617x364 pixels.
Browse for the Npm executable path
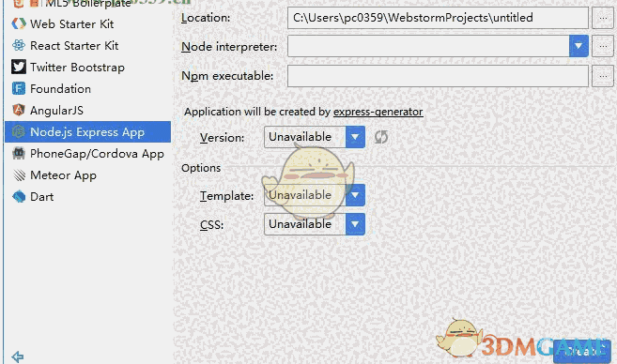point(602,76)
